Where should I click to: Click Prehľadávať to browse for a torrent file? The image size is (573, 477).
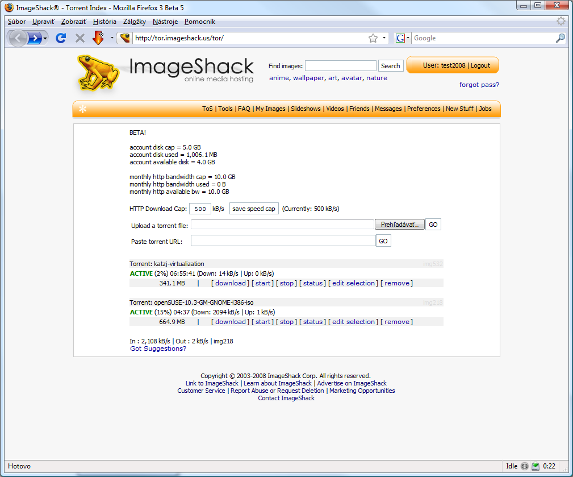399,225
